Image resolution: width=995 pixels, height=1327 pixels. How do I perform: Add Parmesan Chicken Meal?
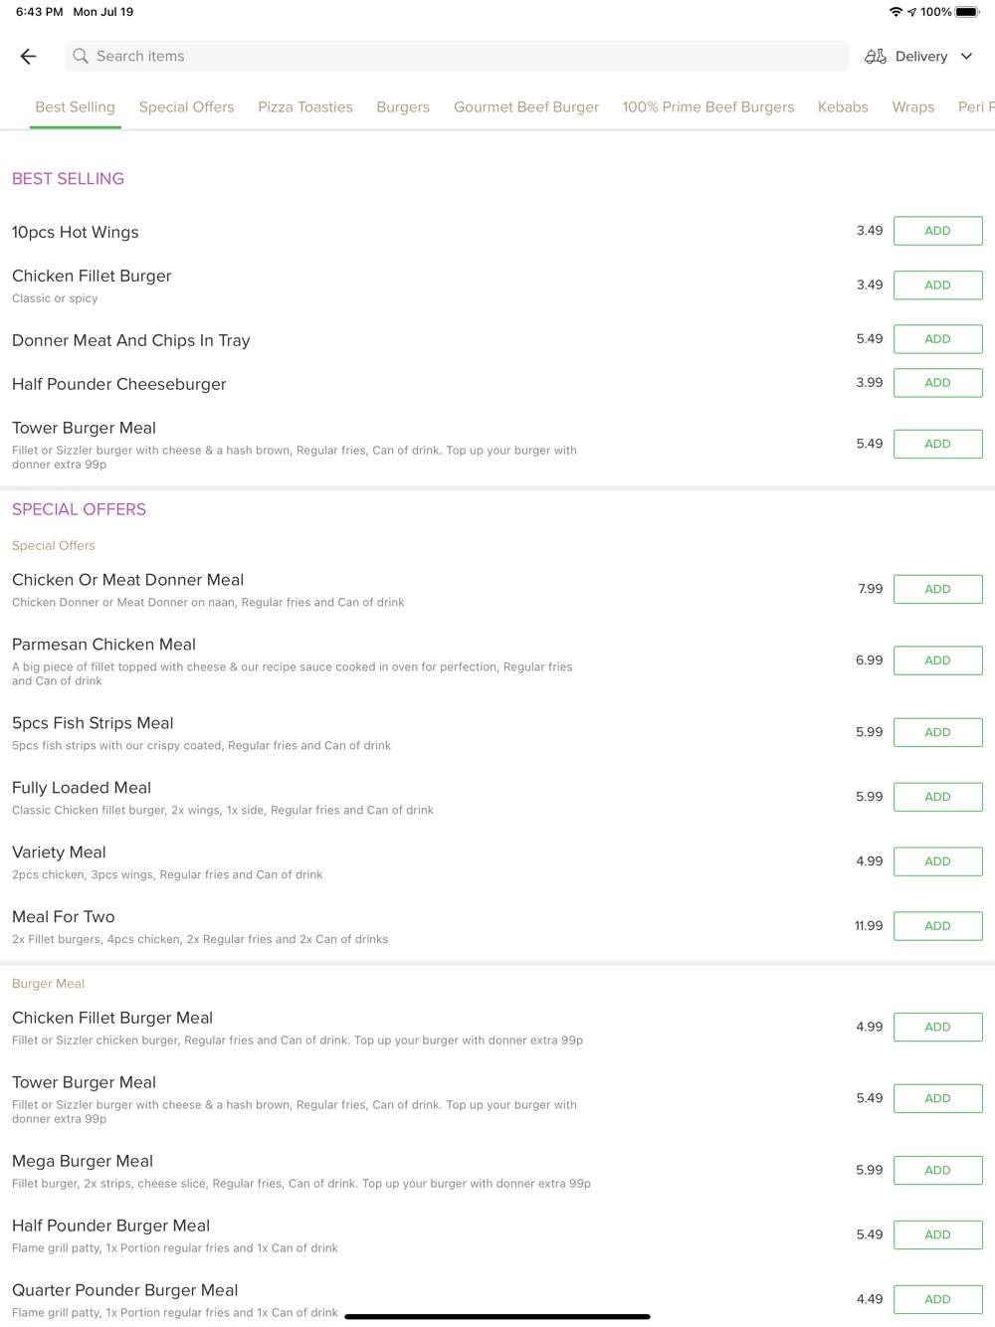pyautogui.click(x=937, y=661)
